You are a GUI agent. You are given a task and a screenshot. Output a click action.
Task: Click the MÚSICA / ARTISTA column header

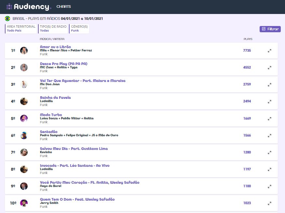pos(52,39)
